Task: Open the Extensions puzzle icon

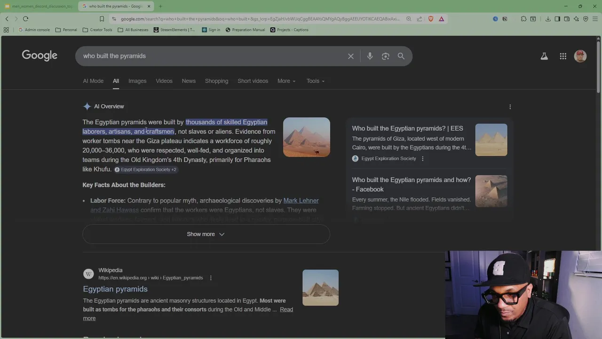Action: pyautogui.click(x=523, y=19)
